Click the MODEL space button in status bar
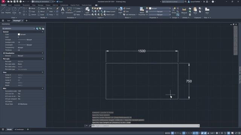Screen dimensions: 241x135 click(167, 133)
